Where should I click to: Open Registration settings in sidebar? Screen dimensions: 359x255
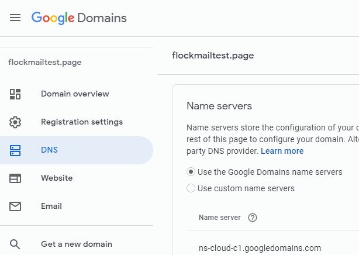[77, 122]
